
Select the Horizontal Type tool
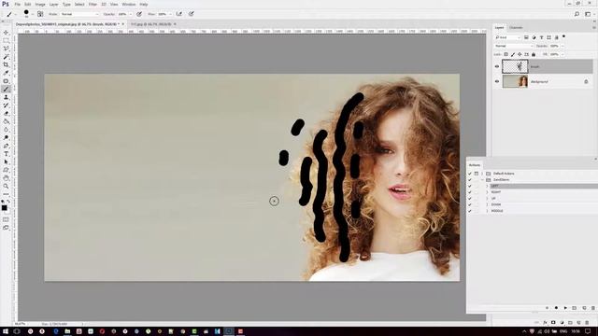[6, 154]
